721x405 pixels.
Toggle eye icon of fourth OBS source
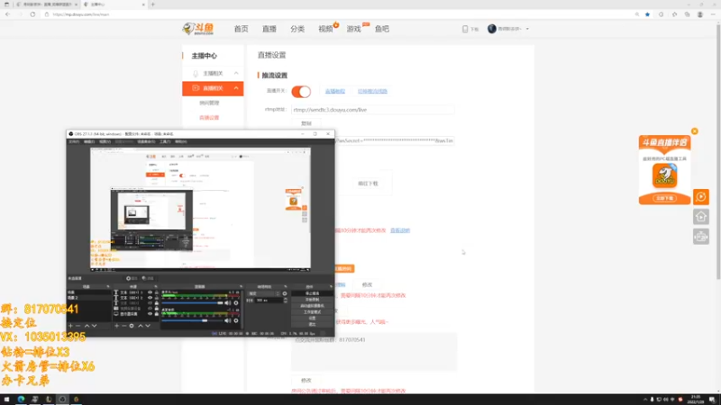pyautogui.click(x=150, y=309)
